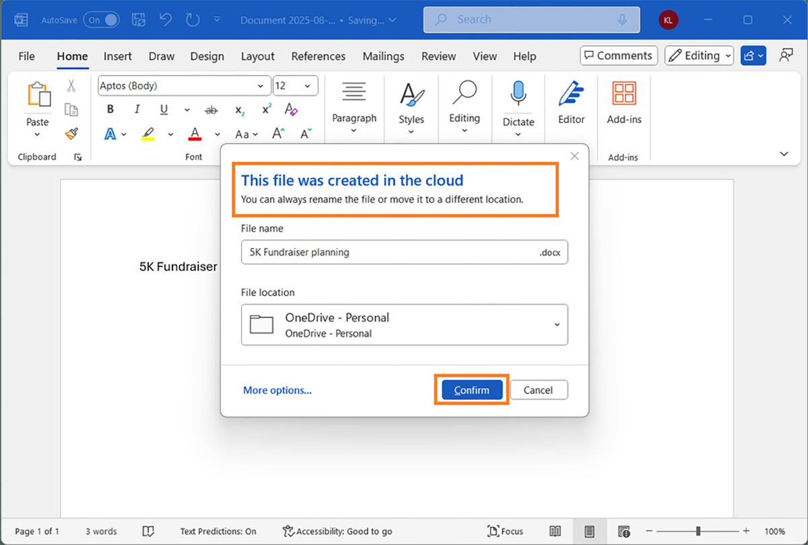Switch to the Draw tab
The height and width of the screenshot is (545, 808).
162,56
